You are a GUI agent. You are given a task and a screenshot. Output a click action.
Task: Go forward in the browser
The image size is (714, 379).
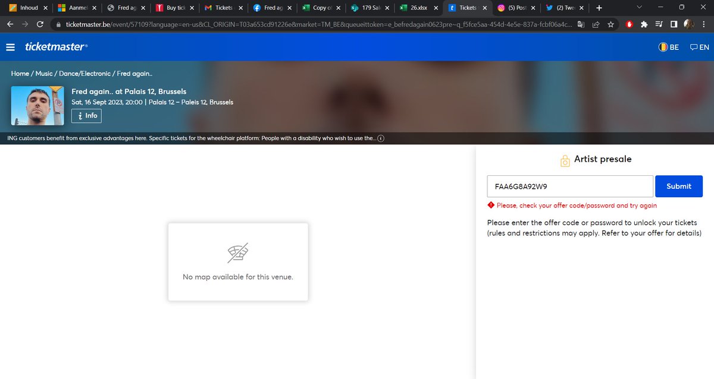(x=25, y=24)
